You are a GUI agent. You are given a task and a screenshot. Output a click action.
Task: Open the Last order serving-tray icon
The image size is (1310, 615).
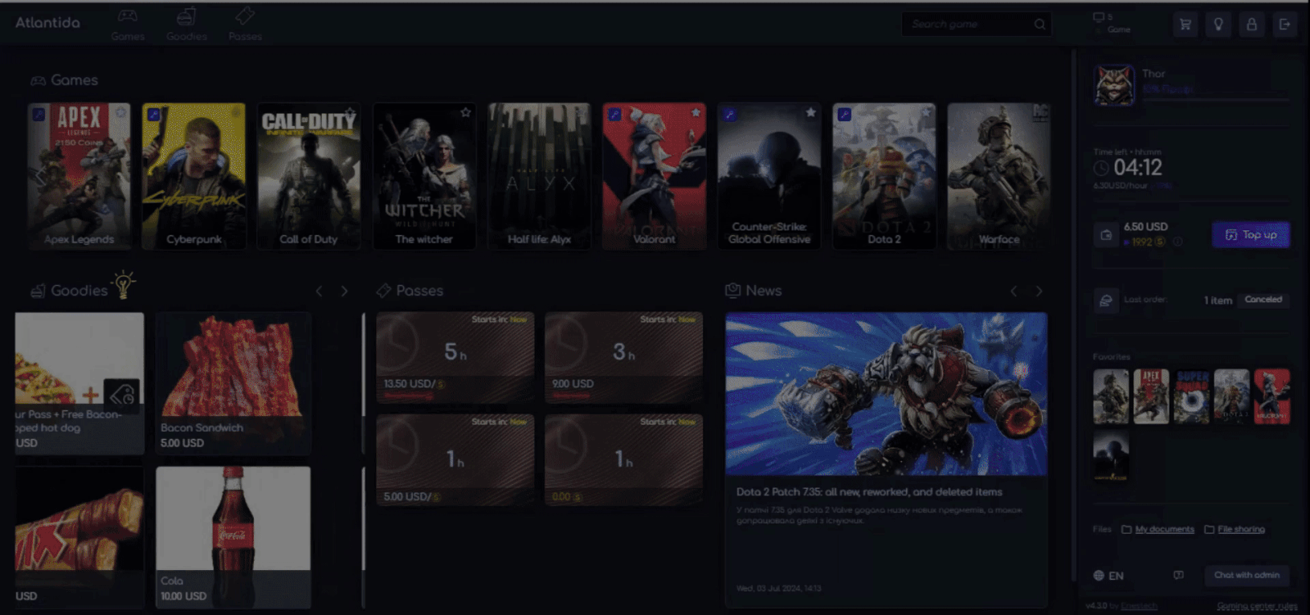[x=1106, y=299]
